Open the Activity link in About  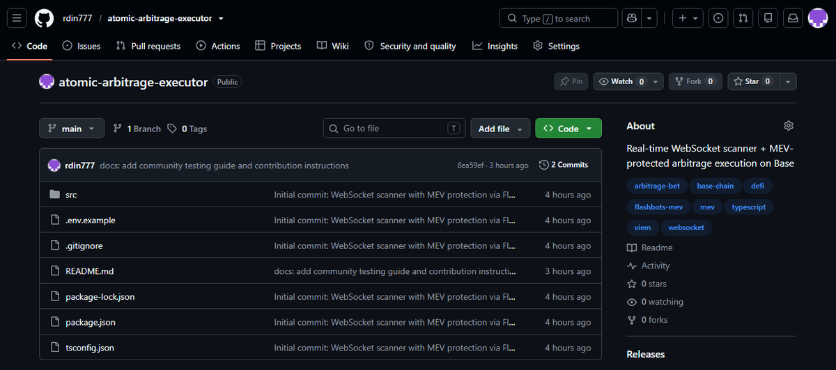click(x=649, y=266)
